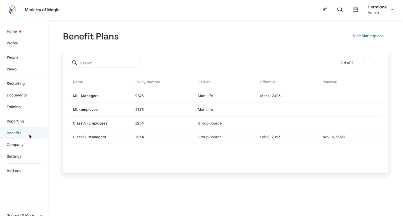Viewport: 403px width, 216px height.
Task: Launch the rocket quick-actions icon in header
Action: pyautogui.click(x=325, y=9)
